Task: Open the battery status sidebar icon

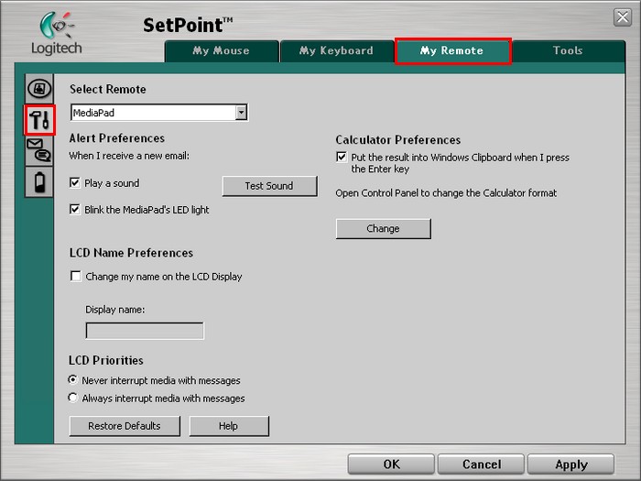Action: [39, 182]
